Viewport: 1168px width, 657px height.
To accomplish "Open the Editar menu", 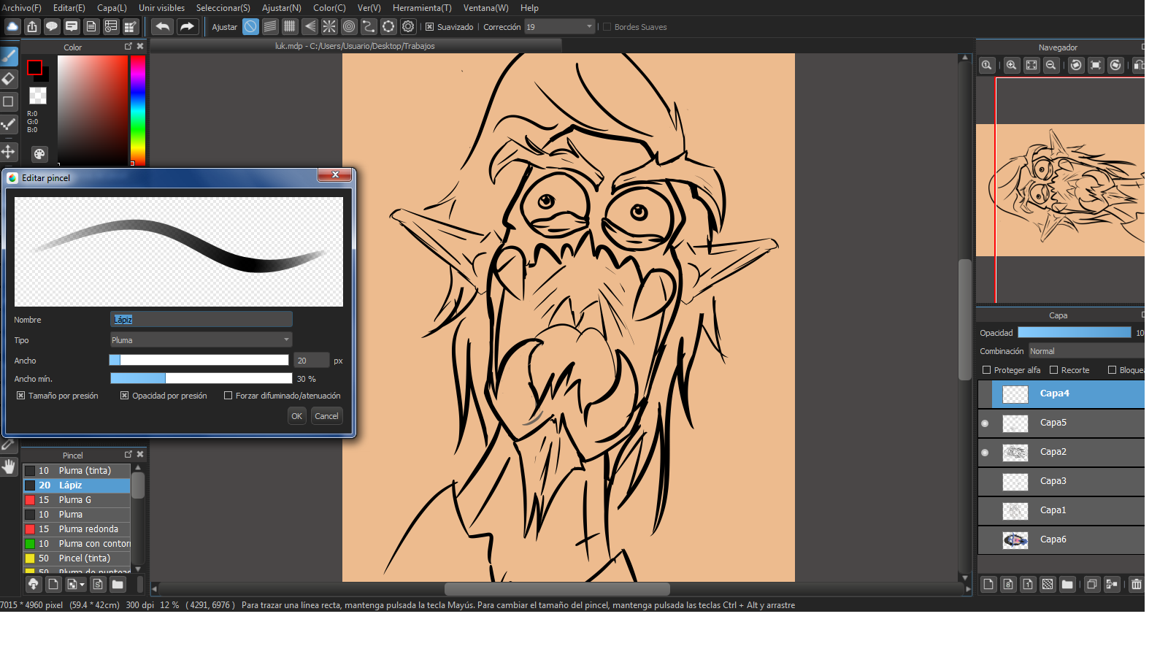I will pyautogui.click(x=69, y=8).
